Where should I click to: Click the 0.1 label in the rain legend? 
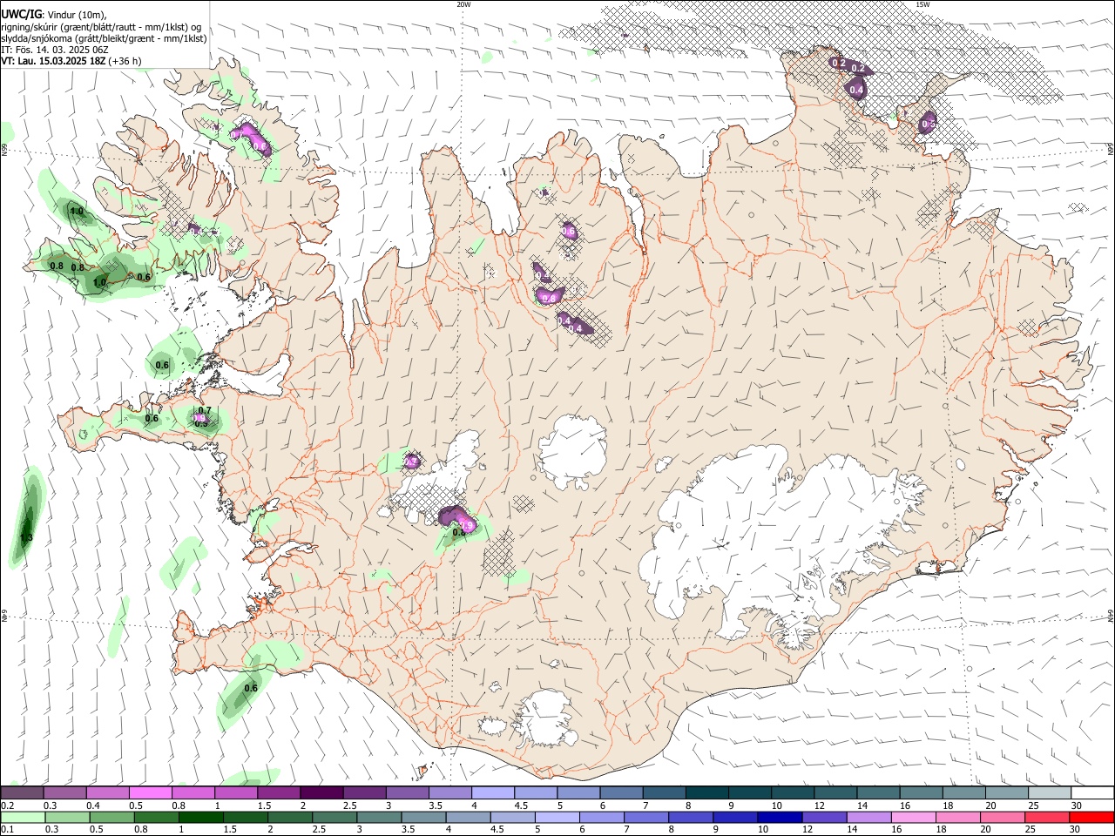pos(7,830)
